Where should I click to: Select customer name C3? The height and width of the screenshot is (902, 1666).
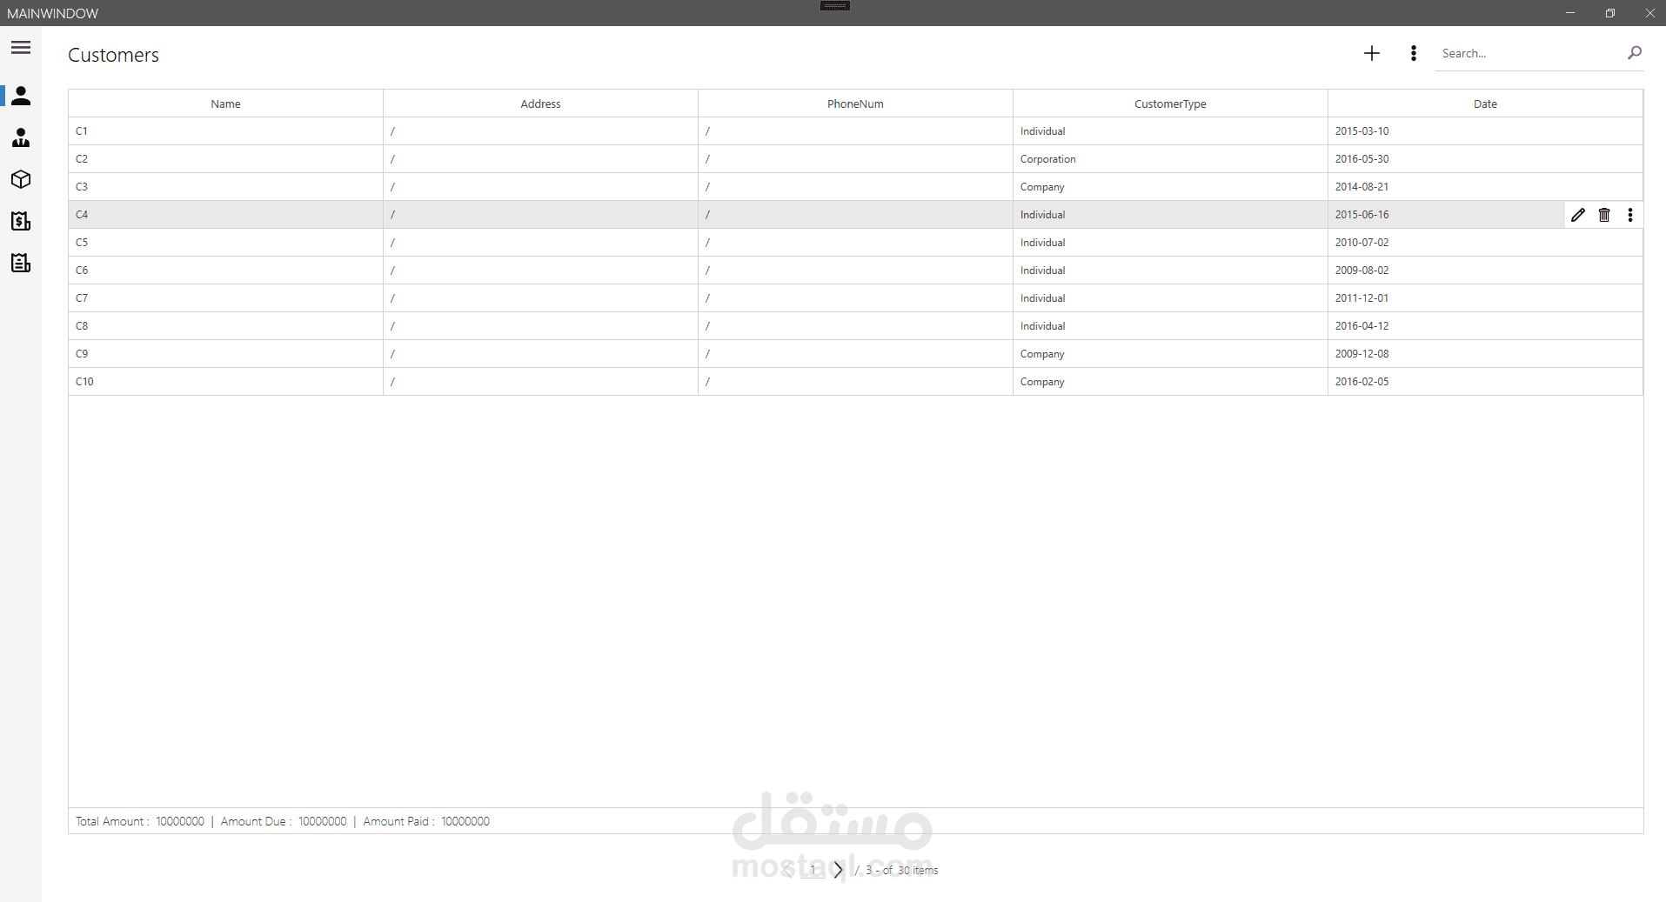(x=82, y=187)
